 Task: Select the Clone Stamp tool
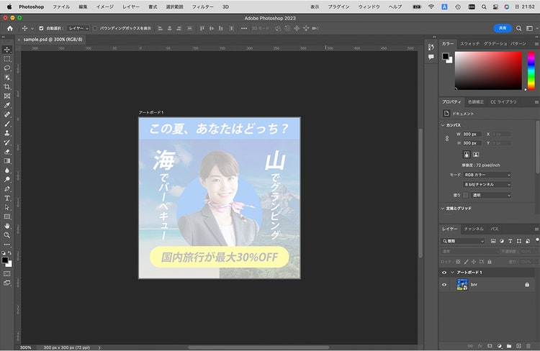pyautogui.click(x=7, y=133)
